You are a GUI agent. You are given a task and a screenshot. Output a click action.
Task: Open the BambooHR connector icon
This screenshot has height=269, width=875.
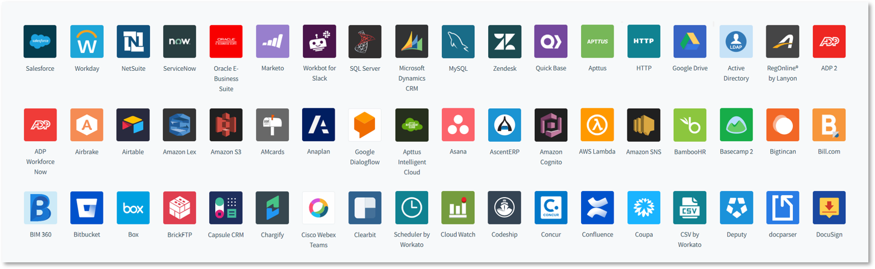(690, 125)
